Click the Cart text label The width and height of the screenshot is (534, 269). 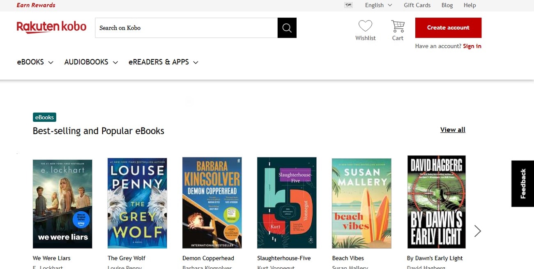coord(398,38)
